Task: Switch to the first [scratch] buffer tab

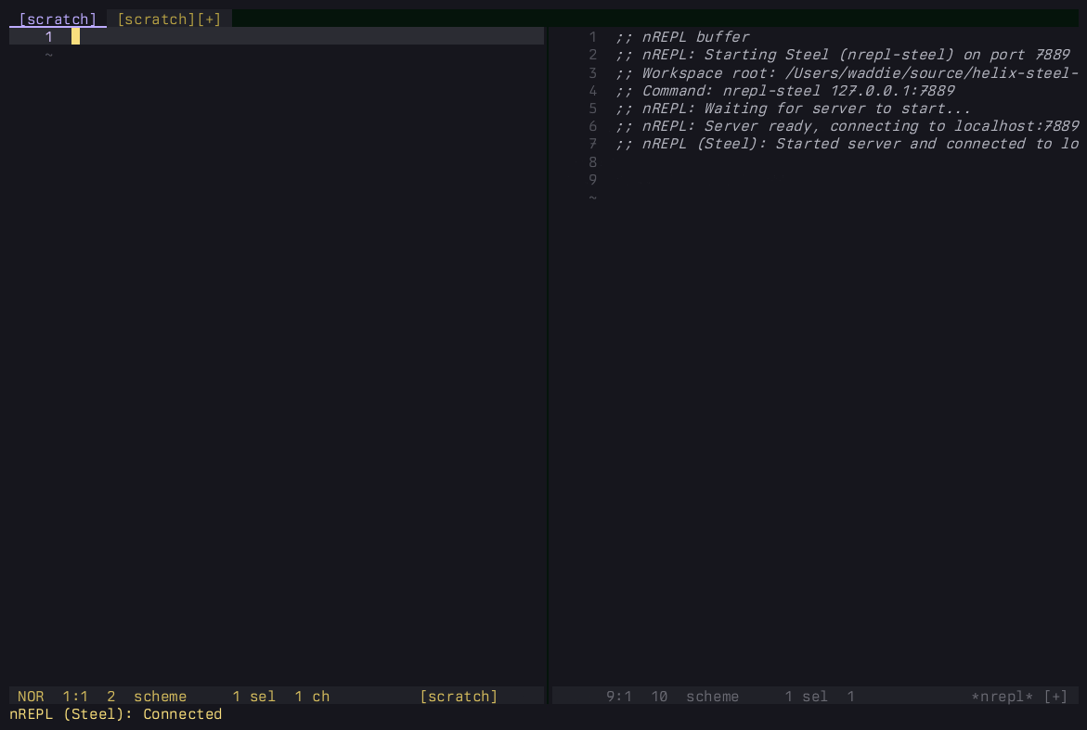Action: 58,19
